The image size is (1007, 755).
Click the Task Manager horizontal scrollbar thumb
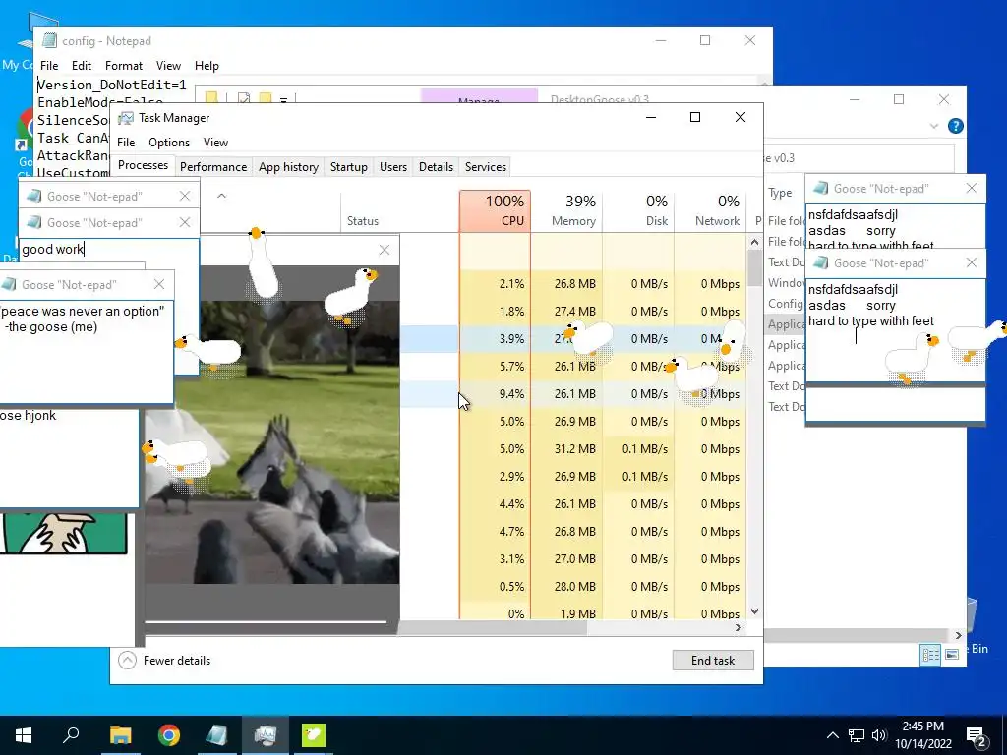[x=492, y=628]
